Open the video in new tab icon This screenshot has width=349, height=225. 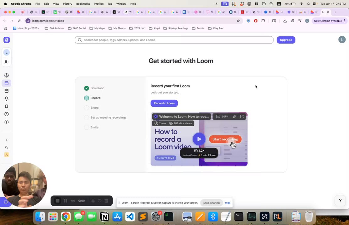(x=242, y=117)
